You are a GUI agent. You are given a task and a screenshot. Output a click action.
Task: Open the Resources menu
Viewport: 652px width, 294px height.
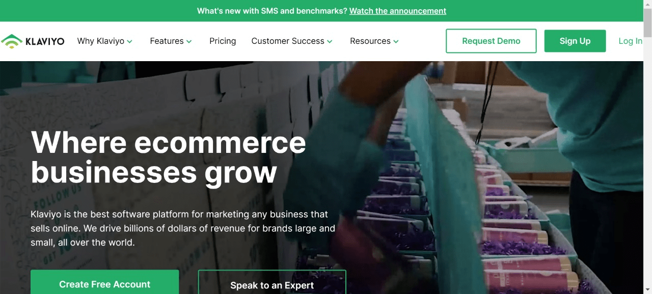[370, 41]
